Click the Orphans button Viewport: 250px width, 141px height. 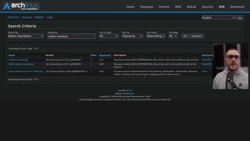pos(196,36)
